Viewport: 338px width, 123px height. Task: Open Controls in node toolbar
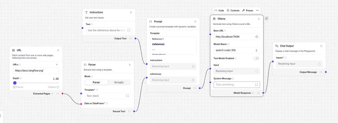[x=233, y=11]
